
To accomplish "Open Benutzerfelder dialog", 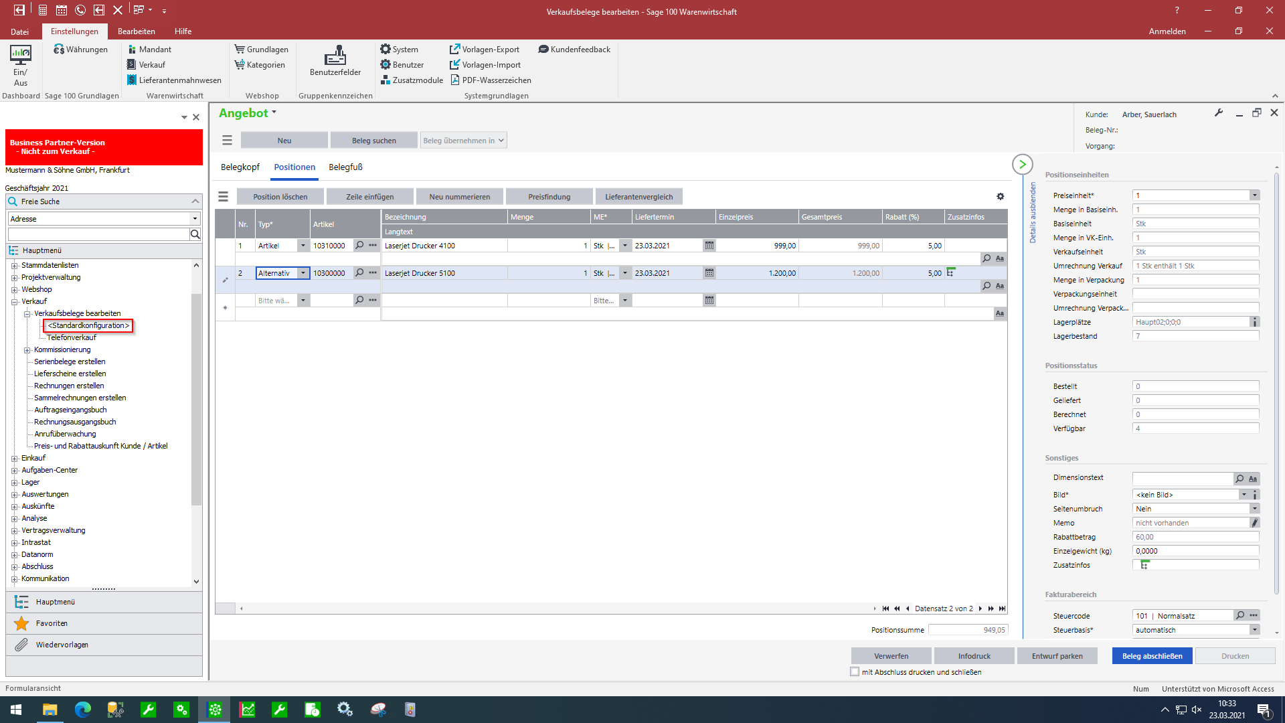I will point(335,61).
